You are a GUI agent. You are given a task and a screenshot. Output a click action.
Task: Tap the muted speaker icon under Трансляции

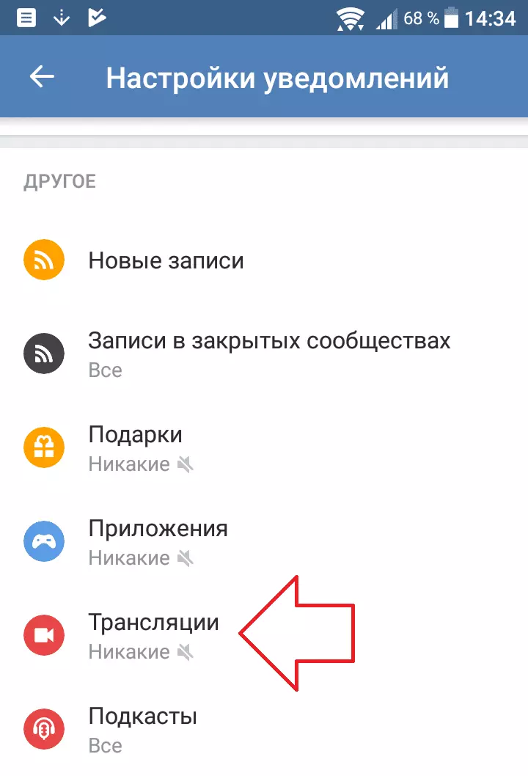pyautogui.click(x=185, y=652)
